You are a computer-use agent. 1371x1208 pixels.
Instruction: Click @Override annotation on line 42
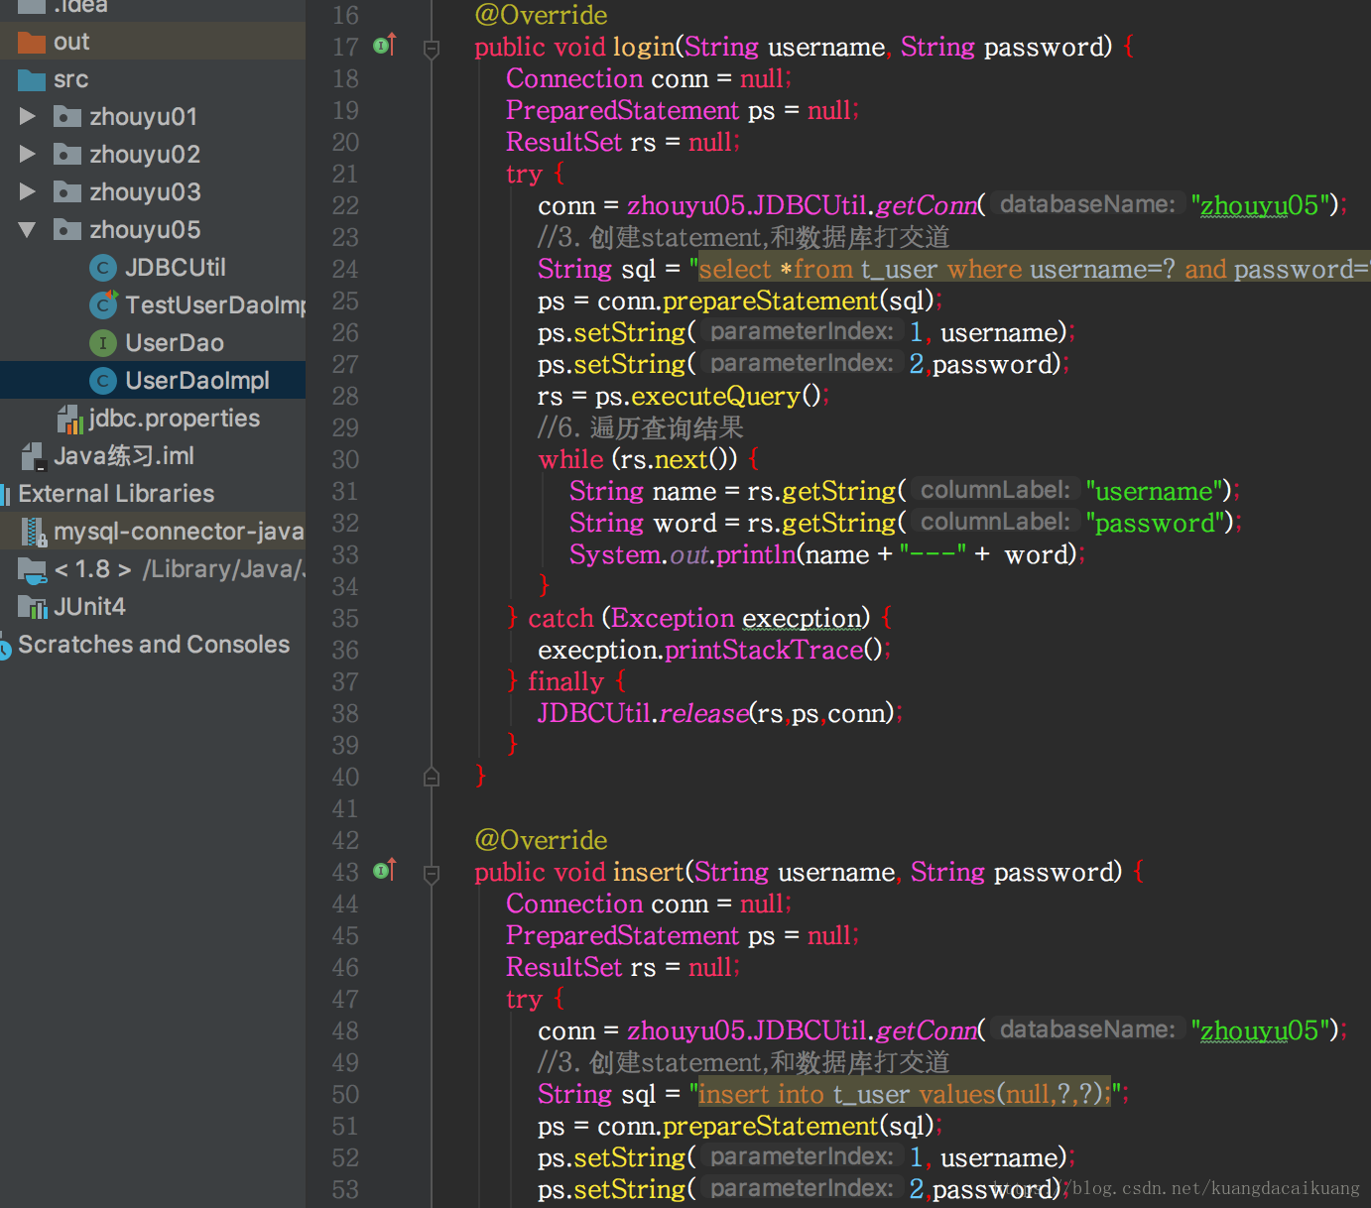pyautogui.click(x=541, y=840)
